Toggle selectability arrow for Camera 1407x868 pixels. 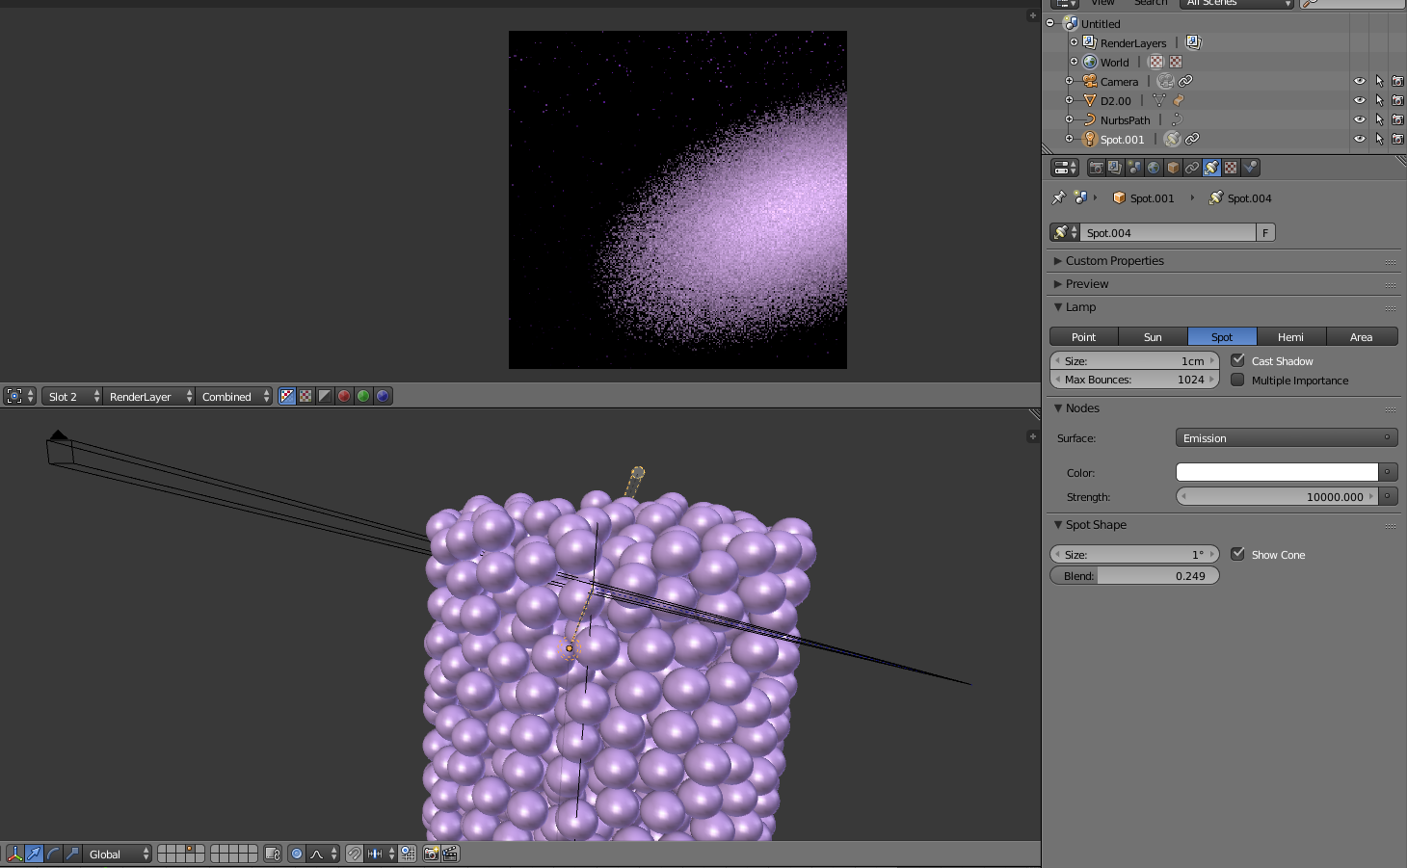[1379, 82]
